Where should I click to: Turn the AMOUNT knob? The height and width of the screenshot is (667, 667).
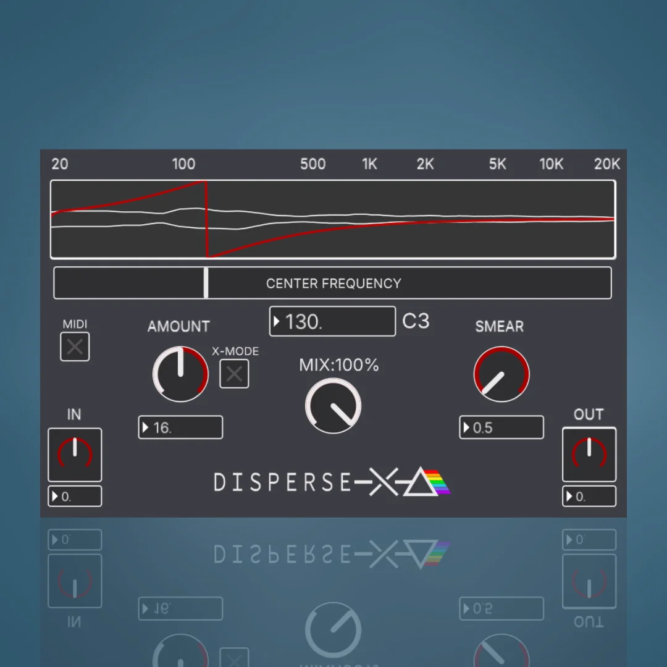pos(180,374)
